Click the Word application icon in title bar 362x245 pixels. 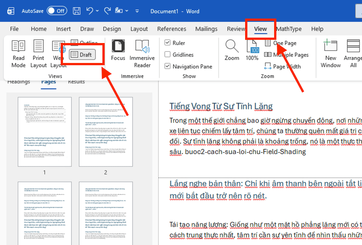(10, 11)
